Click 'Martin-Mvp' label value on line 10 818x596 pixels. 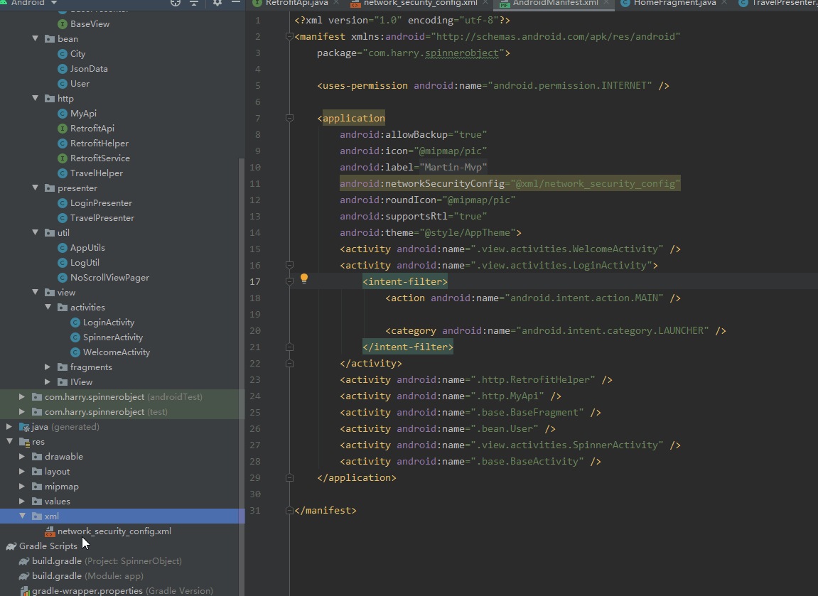point(453,168)
